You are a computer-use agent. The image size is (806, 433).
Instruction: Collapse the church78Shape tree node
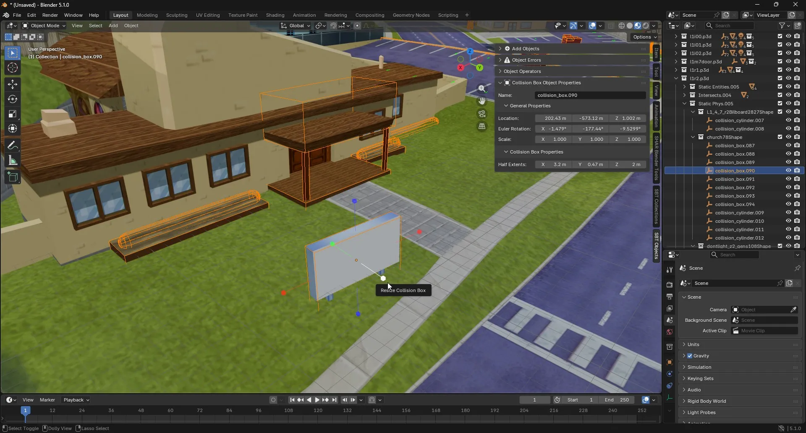click(693, 137)
